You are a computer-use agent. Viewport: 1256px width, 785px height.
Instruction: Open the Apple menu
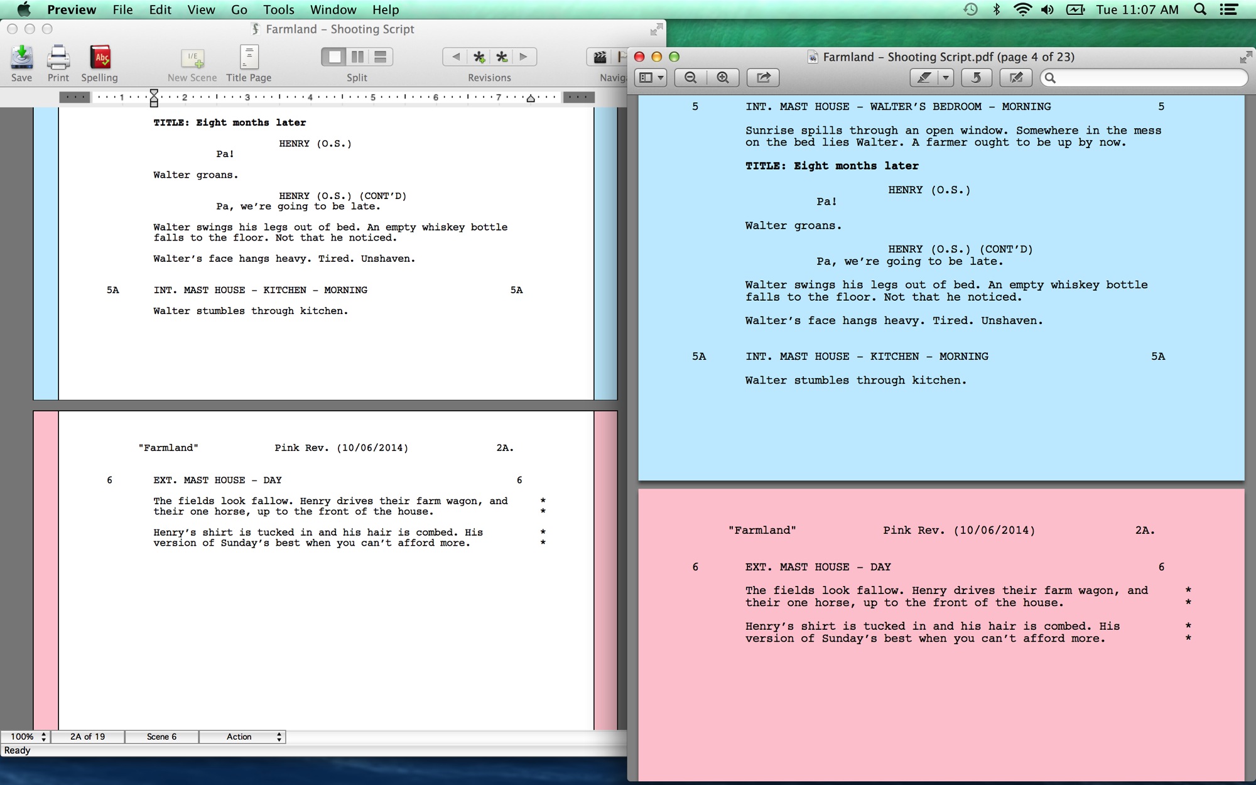(24, 9)
